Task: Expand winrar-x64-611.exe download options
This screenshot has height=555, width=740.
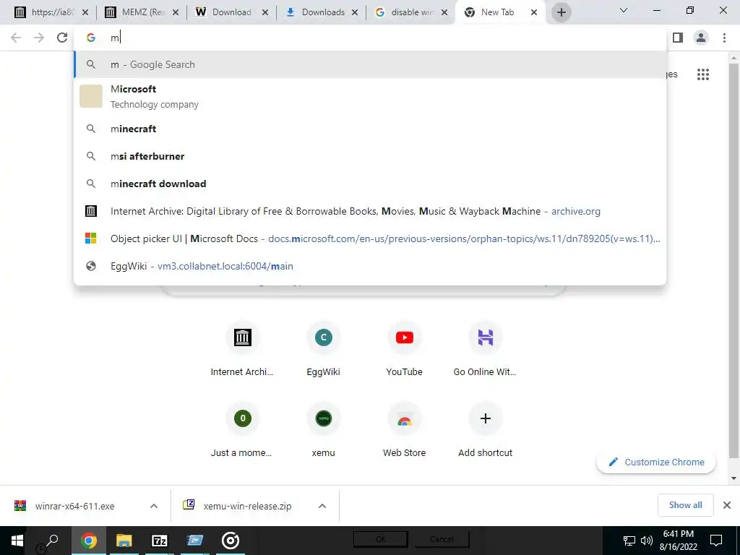Action: point(153,506)
